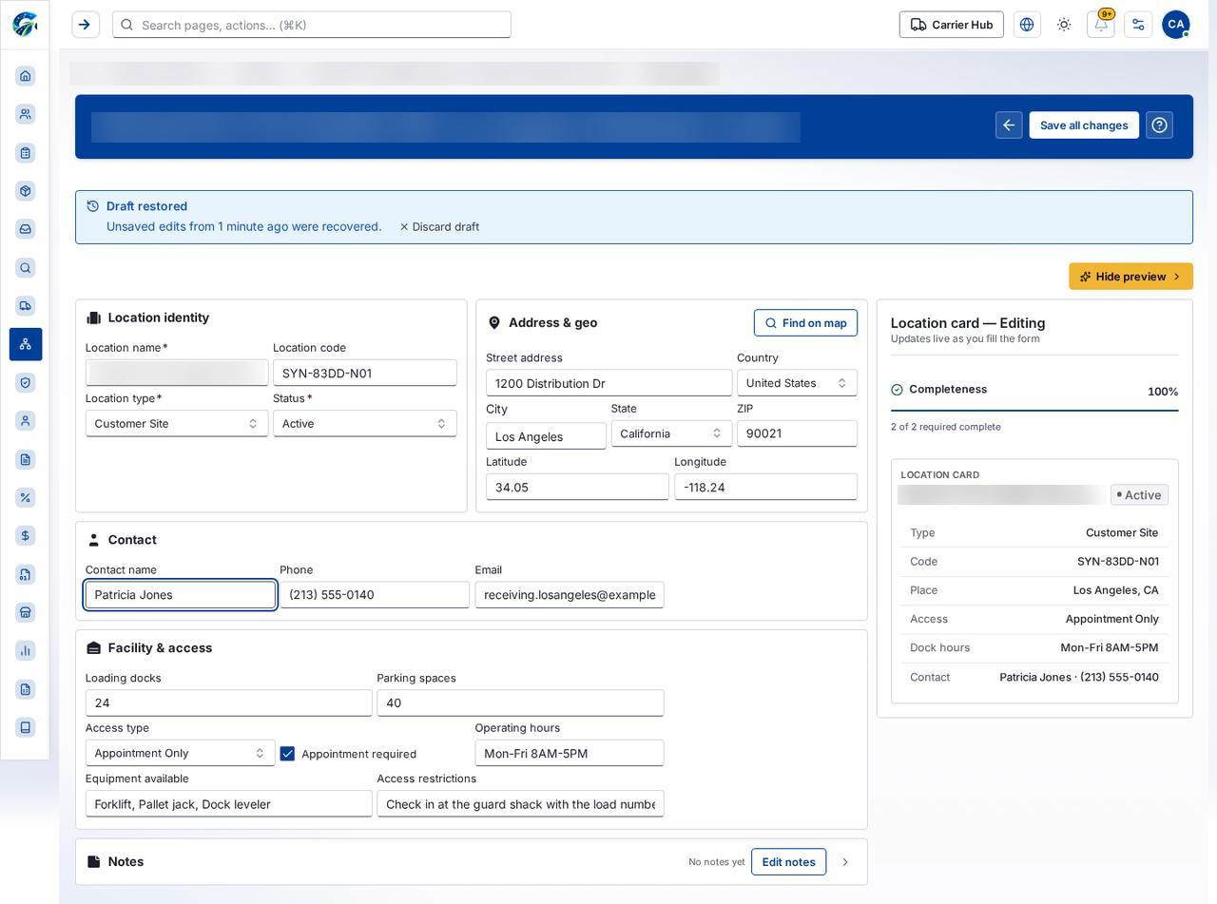Viewport: 1217px width, 904px height.
Task: Open the bar chart icon in sidebar
Action: (26, 651)
